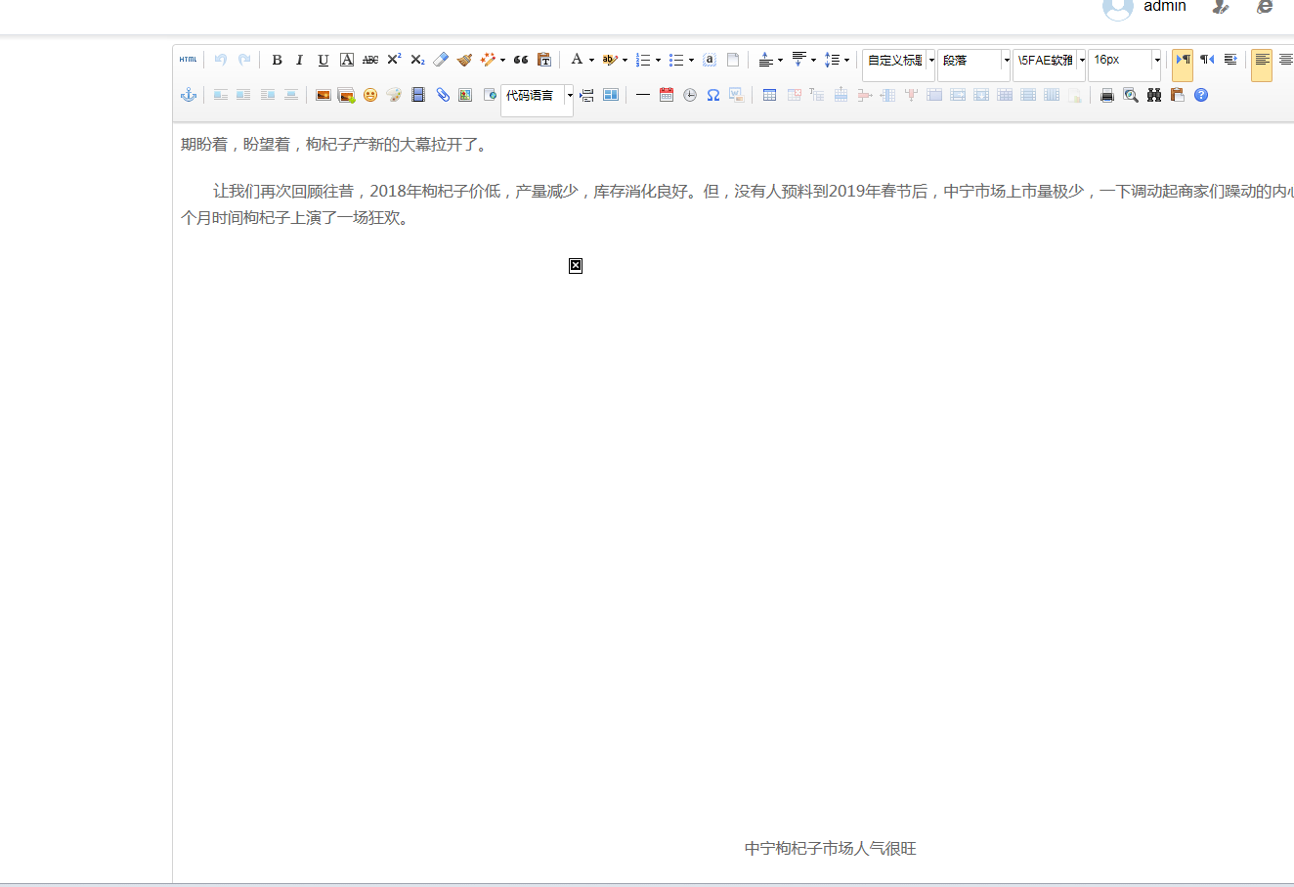Print the document
This screenshot has width=1294, height=887.
1107,95
